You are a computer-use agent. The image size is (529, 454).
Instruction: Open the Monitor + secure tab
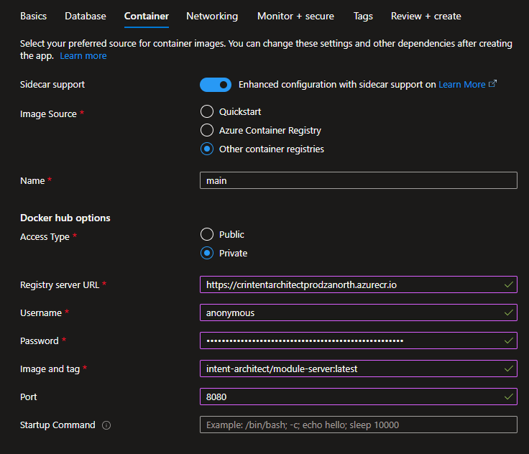point(295,16)
